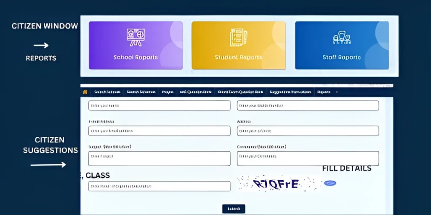
Task: Open the Student Reports yellow card
Action: click(238, 45)
